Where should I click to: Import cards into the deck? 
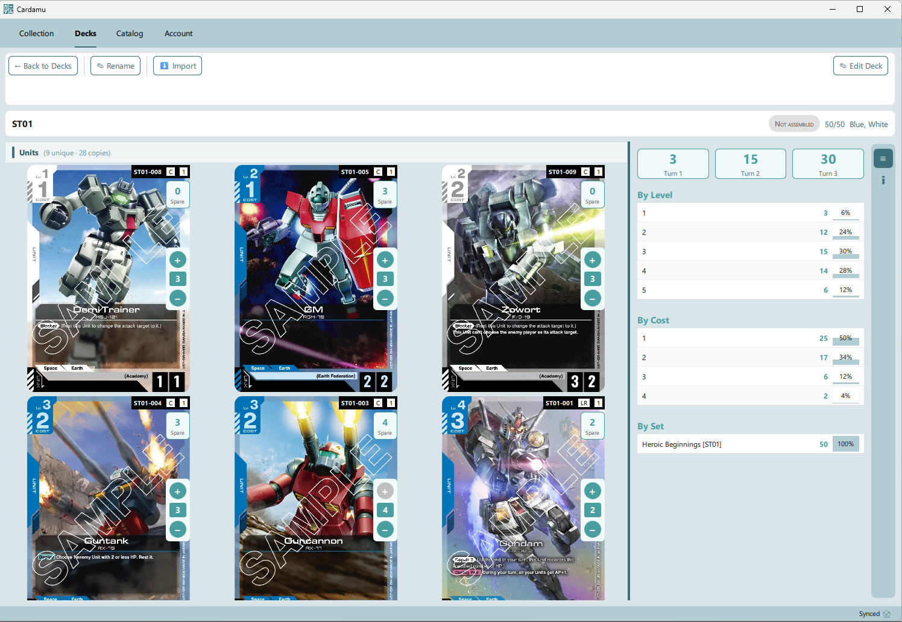(177, 66)
